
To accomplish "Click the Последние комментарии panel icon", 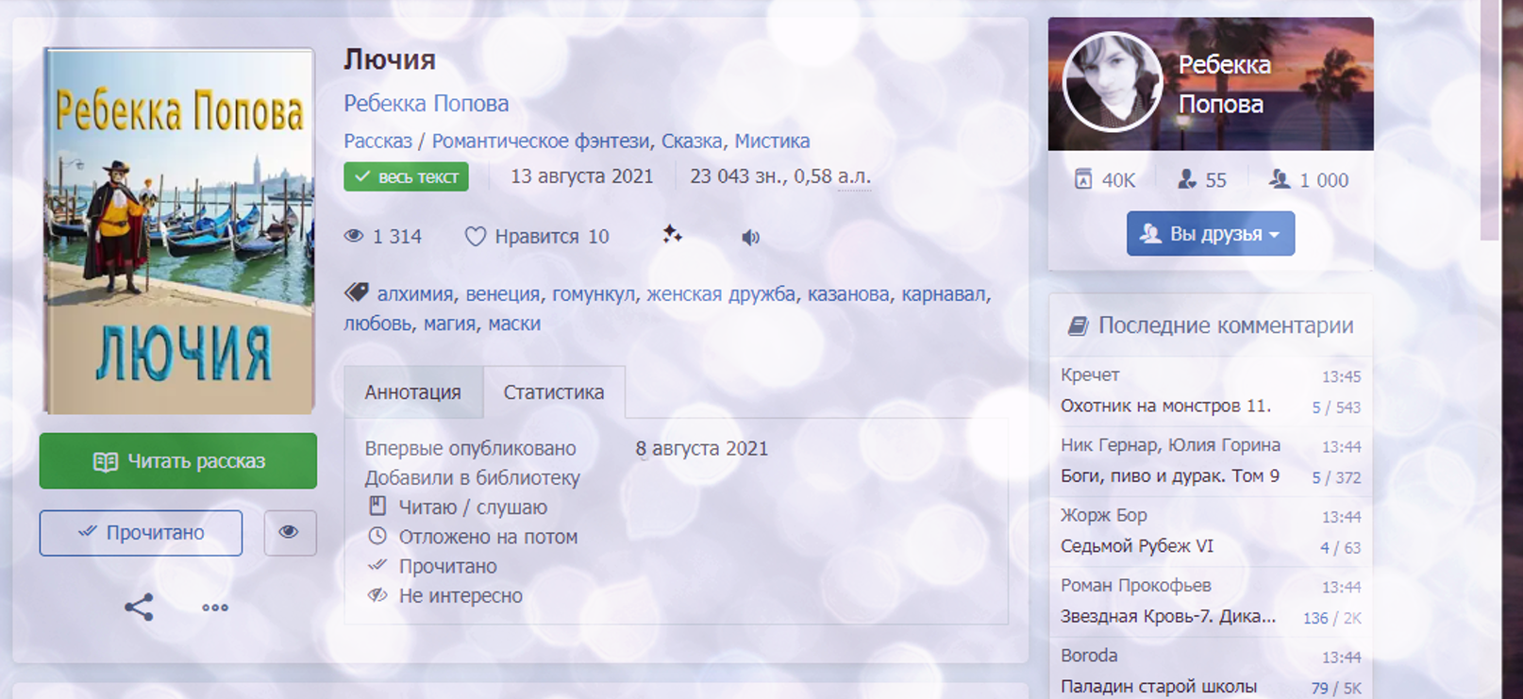I will point(1078,325).
